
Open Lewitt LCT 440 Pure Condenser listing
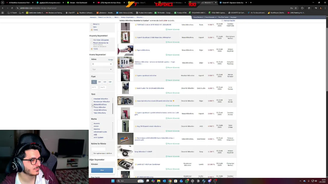[x=148, y=164]
